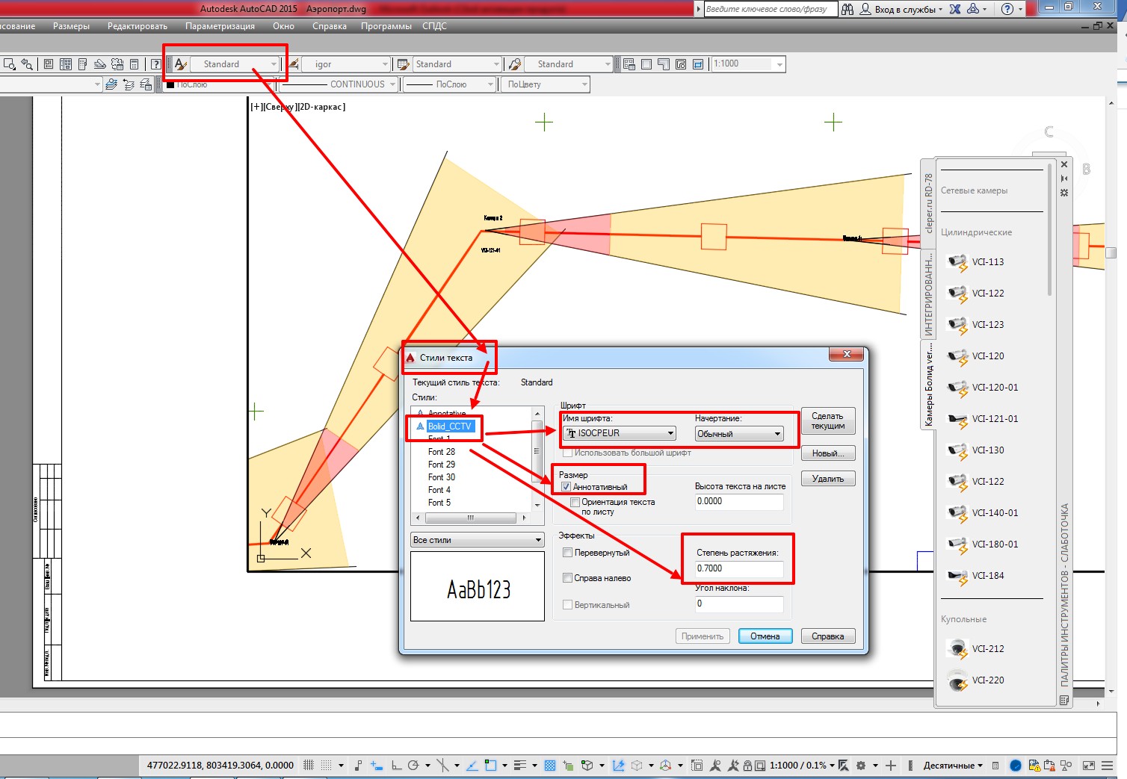
Task: Open the Справка menu in menu bar
Action: pyautogui.click(x=329, y=26)
